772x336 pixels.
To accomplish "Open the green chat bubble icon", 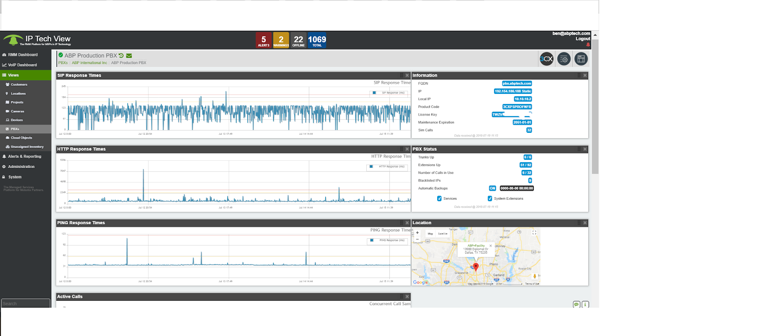I will click(x=576, y=304).
